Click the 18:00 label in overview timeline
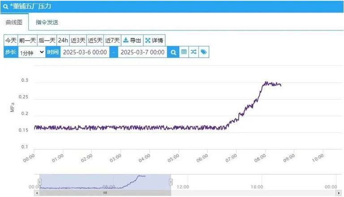The height and width of the screenshot is (197, 344). point(257,187)
